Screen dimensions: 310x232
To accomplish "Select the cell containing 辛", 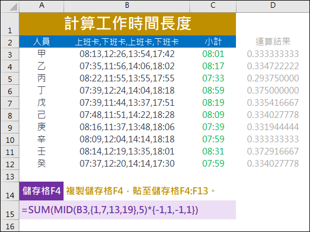I will point(41,140).
